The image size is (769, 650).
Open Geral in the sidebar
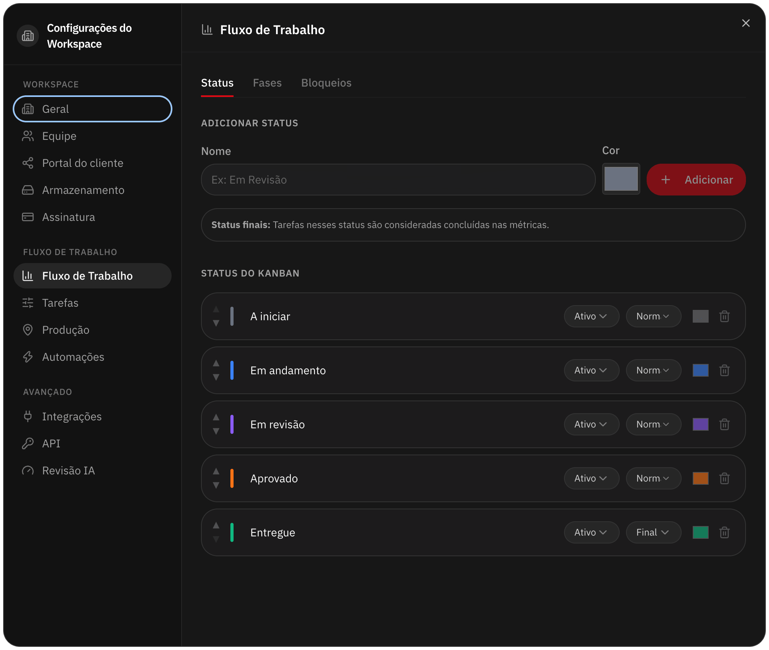92,109
